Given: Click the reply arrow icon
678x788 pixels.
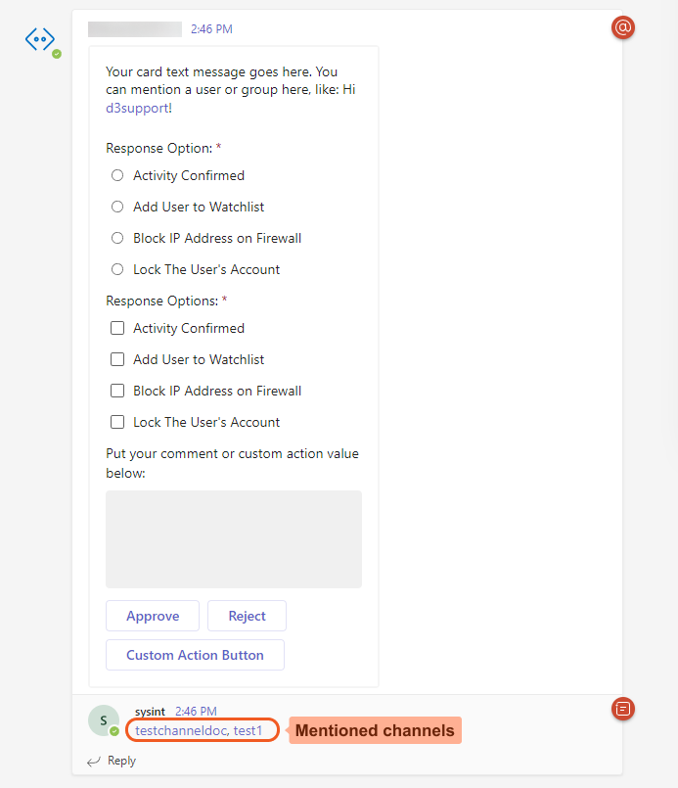Looking at the screenshot, I should [94, 761].
